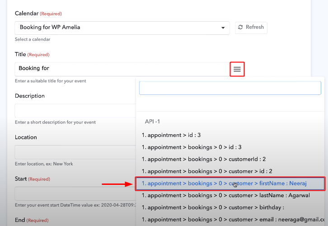The width and height of the screenshot is (328, 226).
Task: Open the hamburger menu beside Title field
Action: coord(237,69)
